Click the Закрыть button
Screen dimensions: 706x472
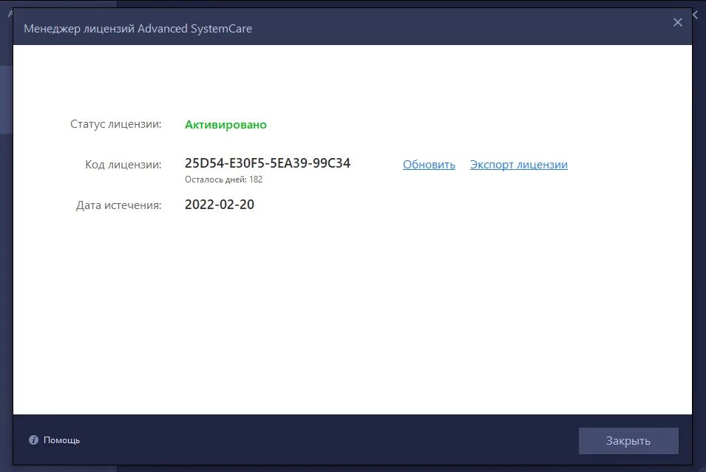coord(628,440)
